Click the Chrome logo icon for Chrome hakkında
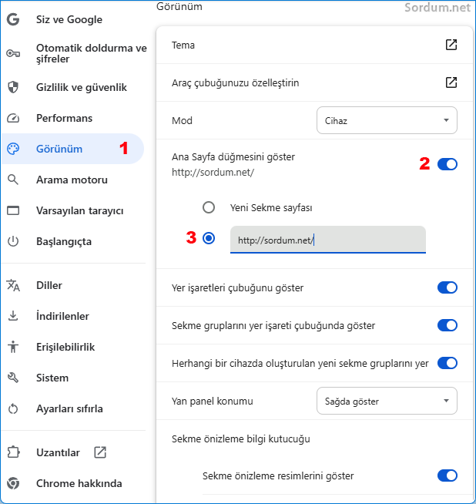476x504 pixels. pyautogui.click(x=13, y=483)
